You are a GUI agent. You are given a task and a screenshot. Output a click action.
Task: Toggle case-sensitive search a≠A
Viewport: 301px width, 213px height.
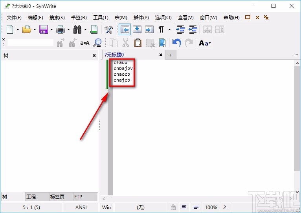pyautogui.click(x=84, y=43)
